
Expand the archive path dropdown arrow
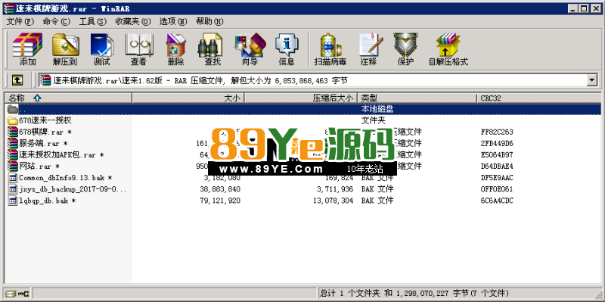[591, 80]
